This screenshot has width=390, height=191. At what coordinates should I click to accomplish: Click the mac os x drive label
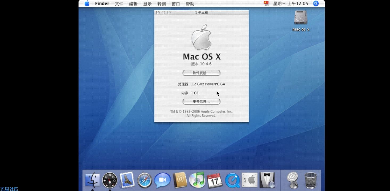click(301, 29)
